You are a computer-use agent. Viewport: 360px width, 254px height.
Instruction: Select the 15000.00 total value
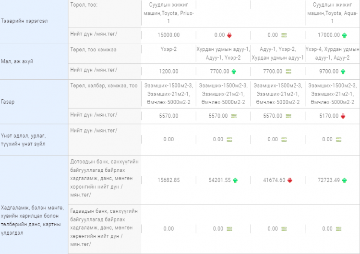pos(168,35)
